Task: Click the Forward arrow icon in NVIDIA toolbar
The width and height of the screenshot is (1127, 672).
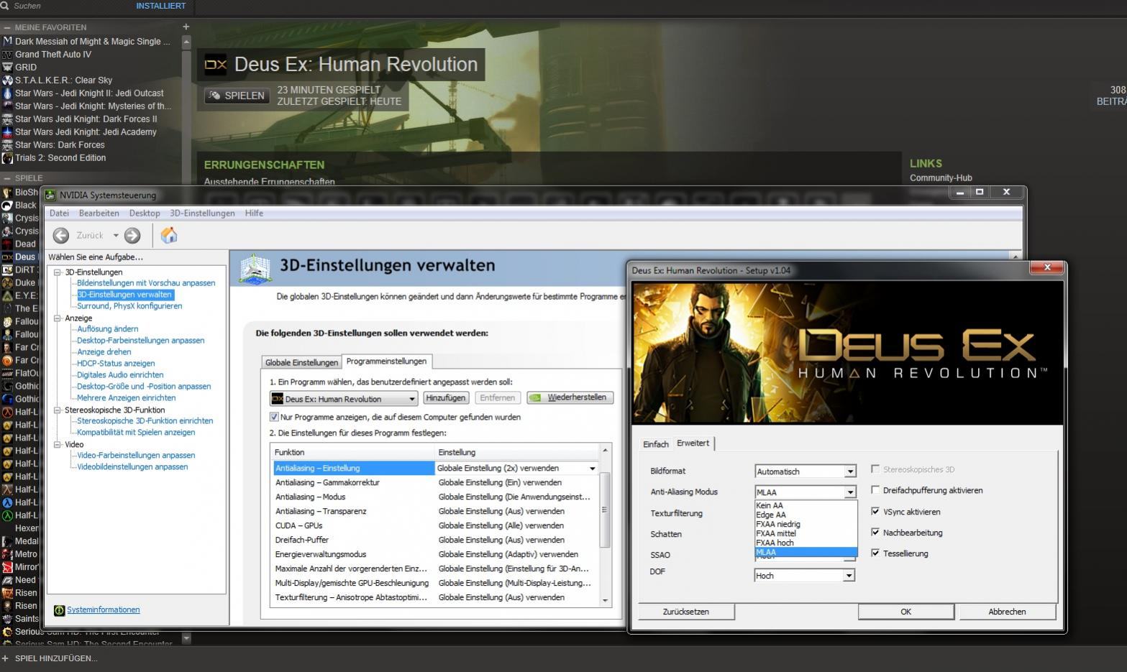Action: (132, 235)
